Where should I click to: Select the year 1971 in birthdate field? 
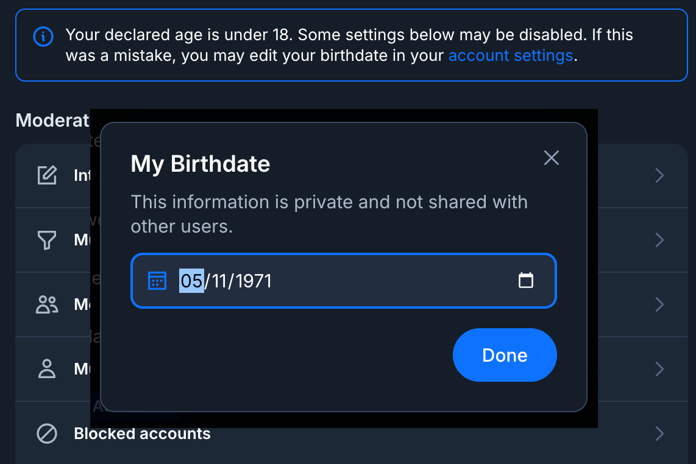point(254,281)
